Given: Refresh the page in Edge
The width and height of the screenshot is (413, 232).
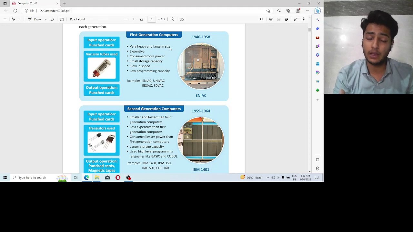Looking at the screenshot, I should tap(15, 11).
